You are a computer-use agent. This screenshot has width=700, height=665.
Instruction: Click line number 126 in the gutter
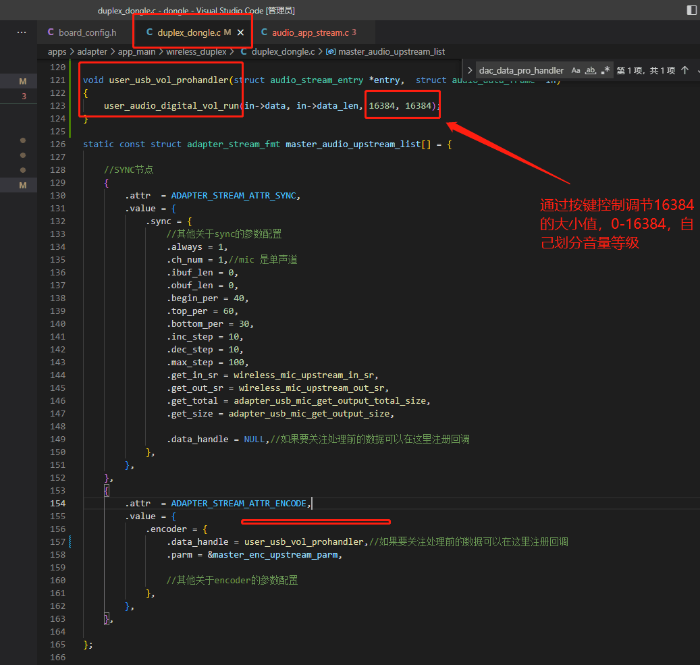[57, 144]
